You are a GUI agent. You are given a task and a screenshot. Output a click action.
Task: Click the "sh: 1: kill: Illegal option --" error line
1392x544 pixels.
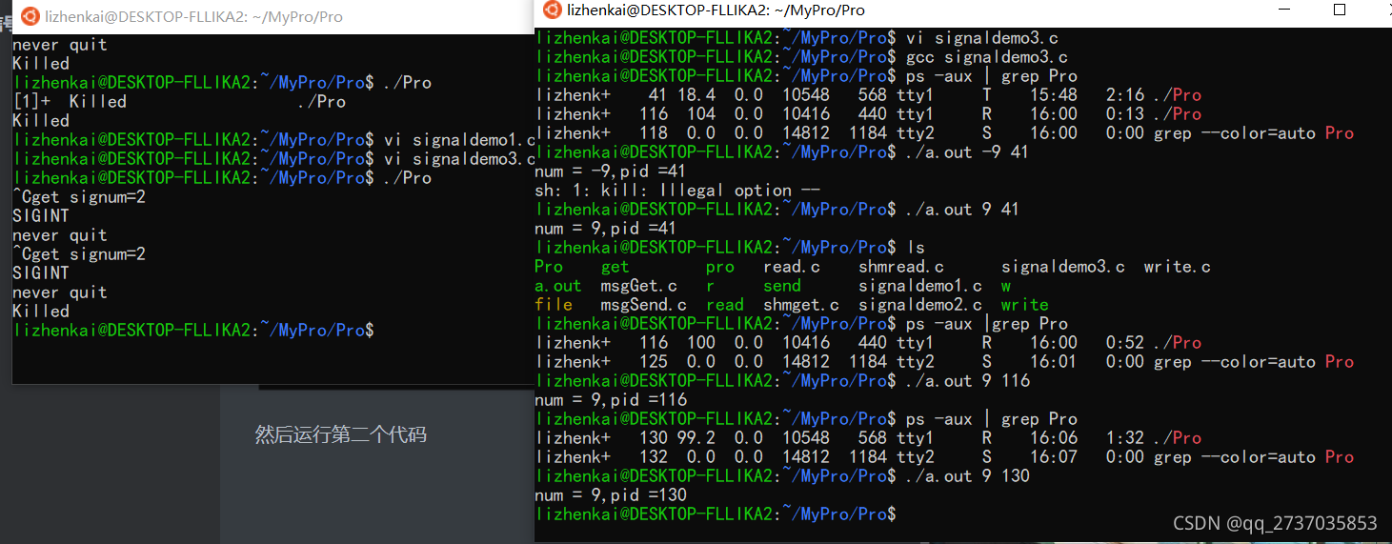pos(677,191)
